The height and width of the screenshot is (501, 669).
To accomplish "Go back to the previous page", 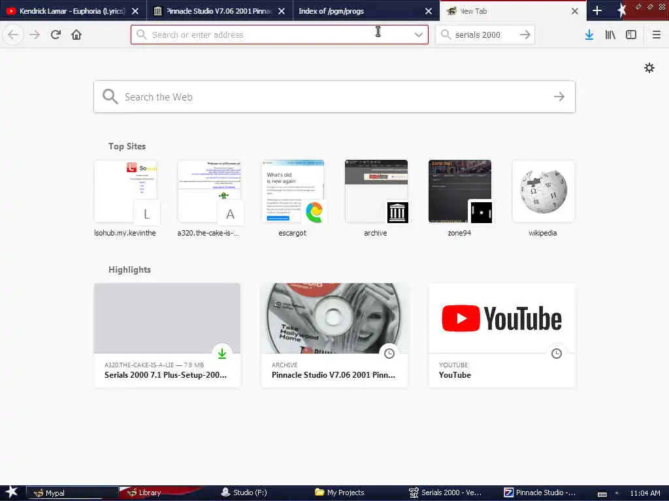I will click(x=13, y=35).
